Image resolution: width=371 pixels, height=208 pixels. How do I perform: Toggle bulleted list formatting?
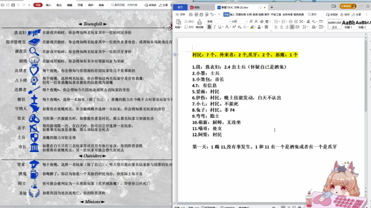pyautogui.click(x=276, y=21)
